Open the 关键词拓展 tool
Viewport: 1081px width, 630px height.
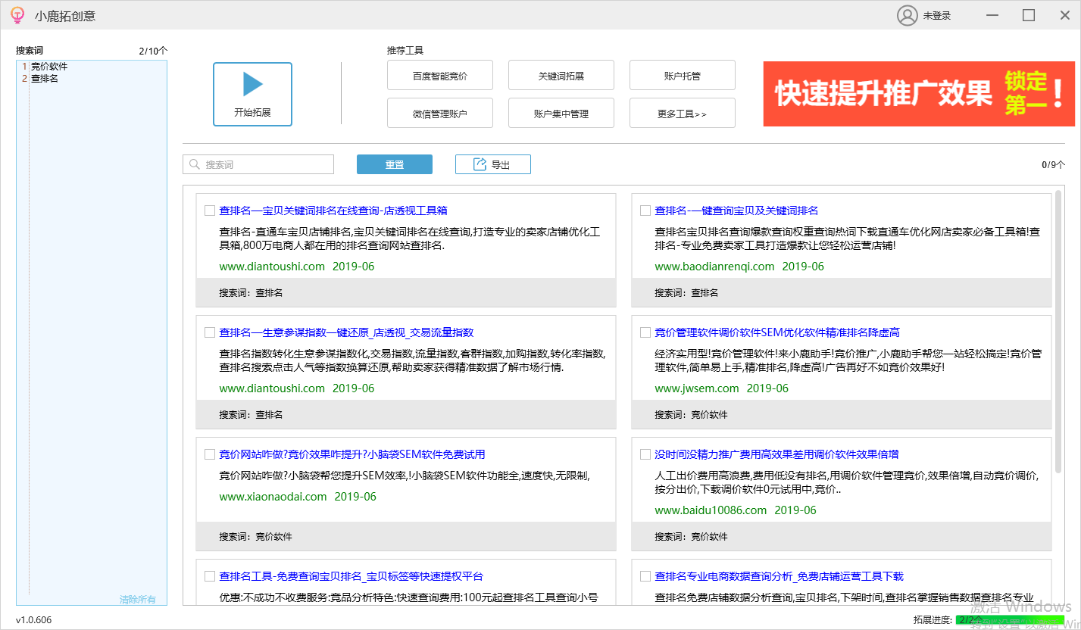point(561,76)
